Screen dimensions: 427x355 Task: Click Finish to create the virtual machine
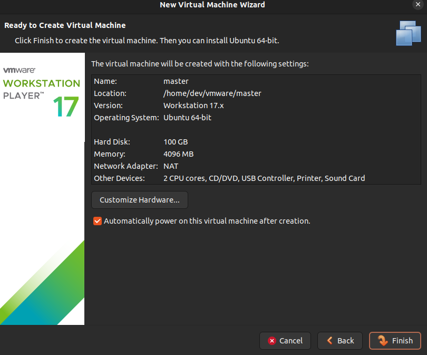[x=395, y=341]
